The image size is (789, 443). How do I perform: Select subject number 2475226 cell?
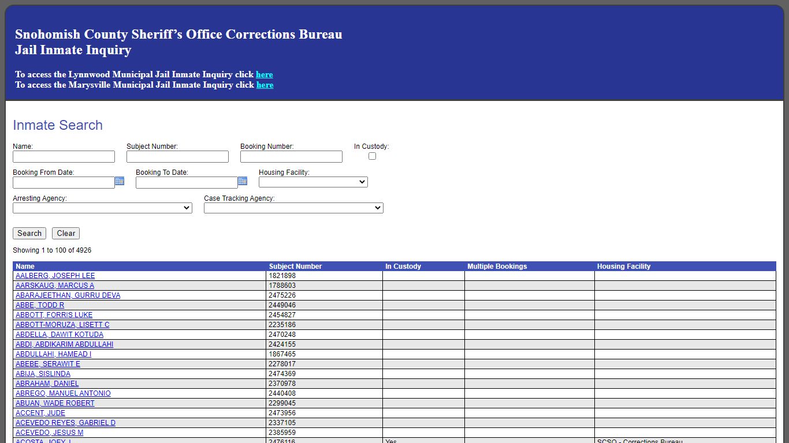pos(324,295)
